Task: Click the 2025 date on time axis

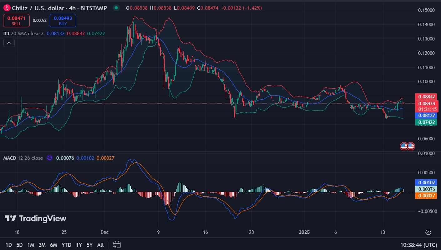Action: tap(305, 232)
